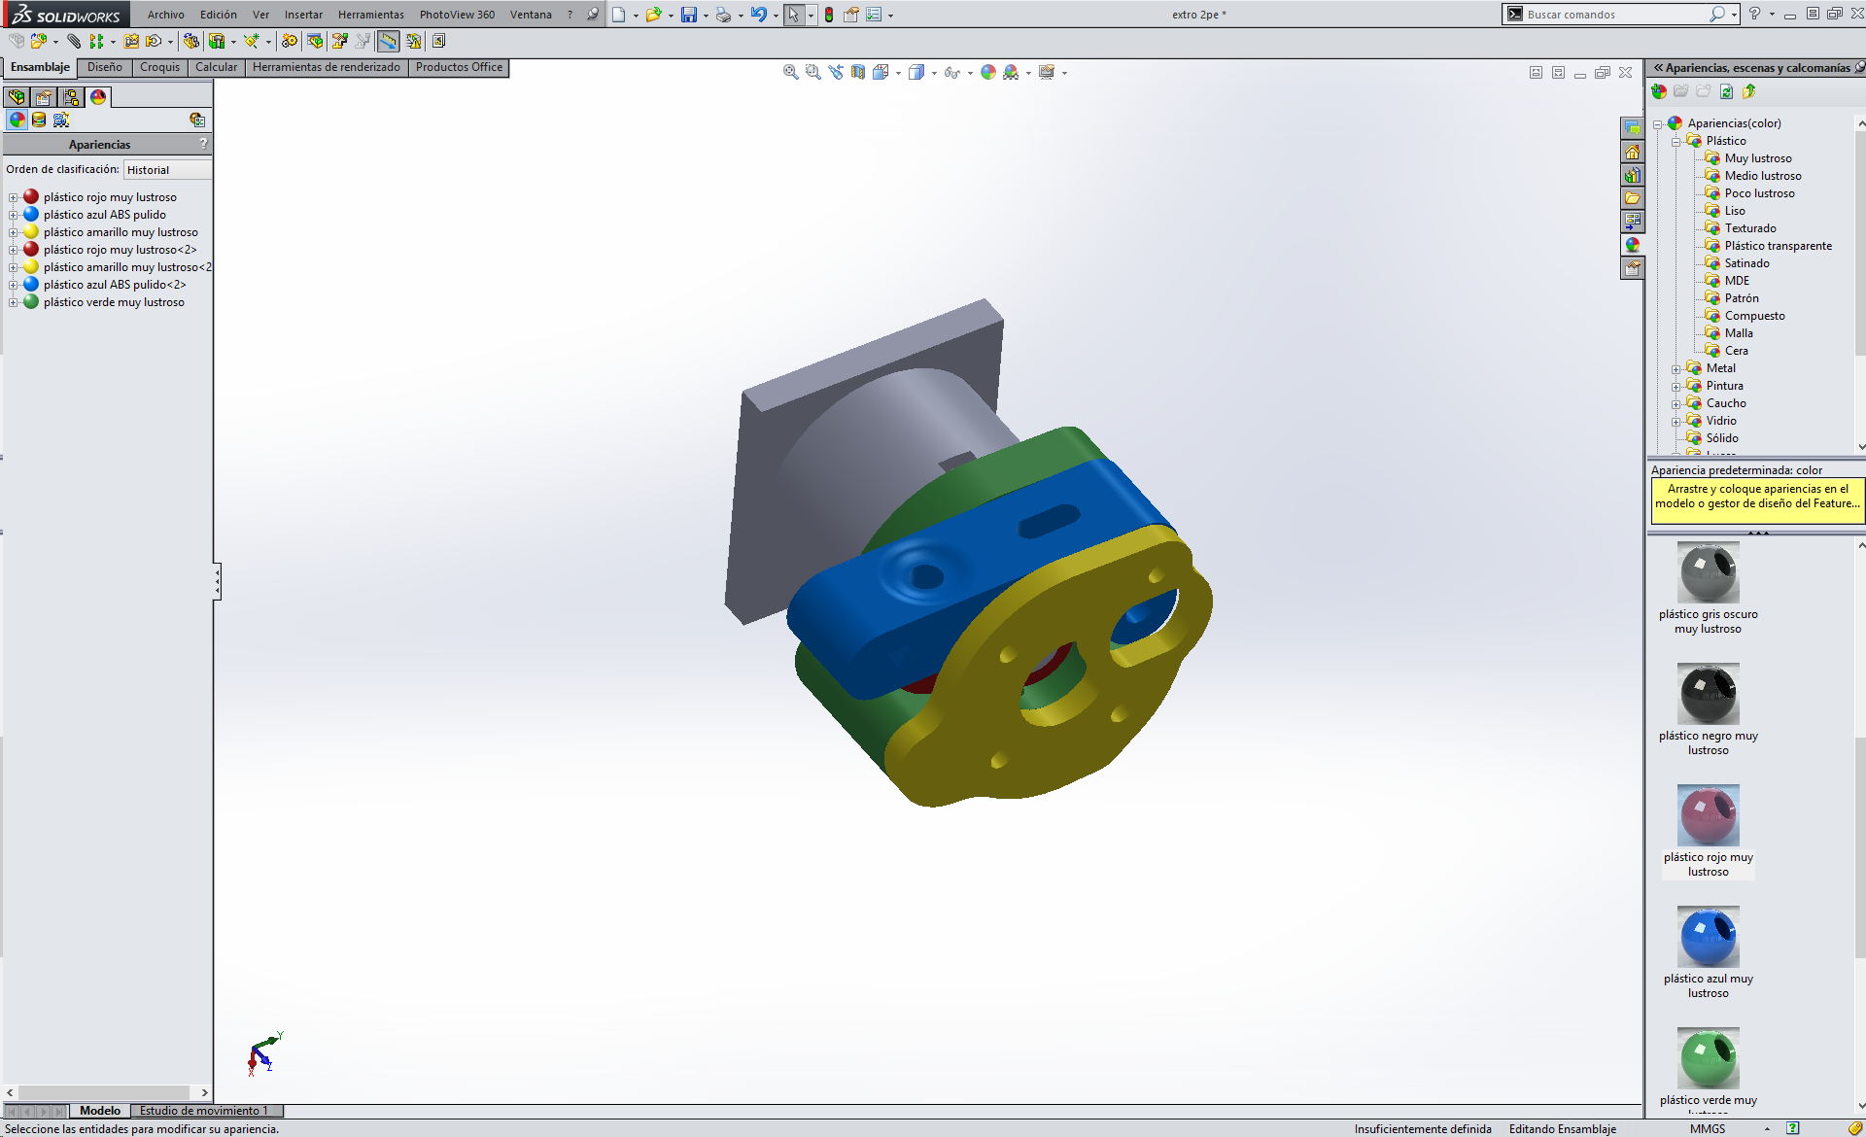
Task: Switch to the Croquis tab
Action: [159, 67]
